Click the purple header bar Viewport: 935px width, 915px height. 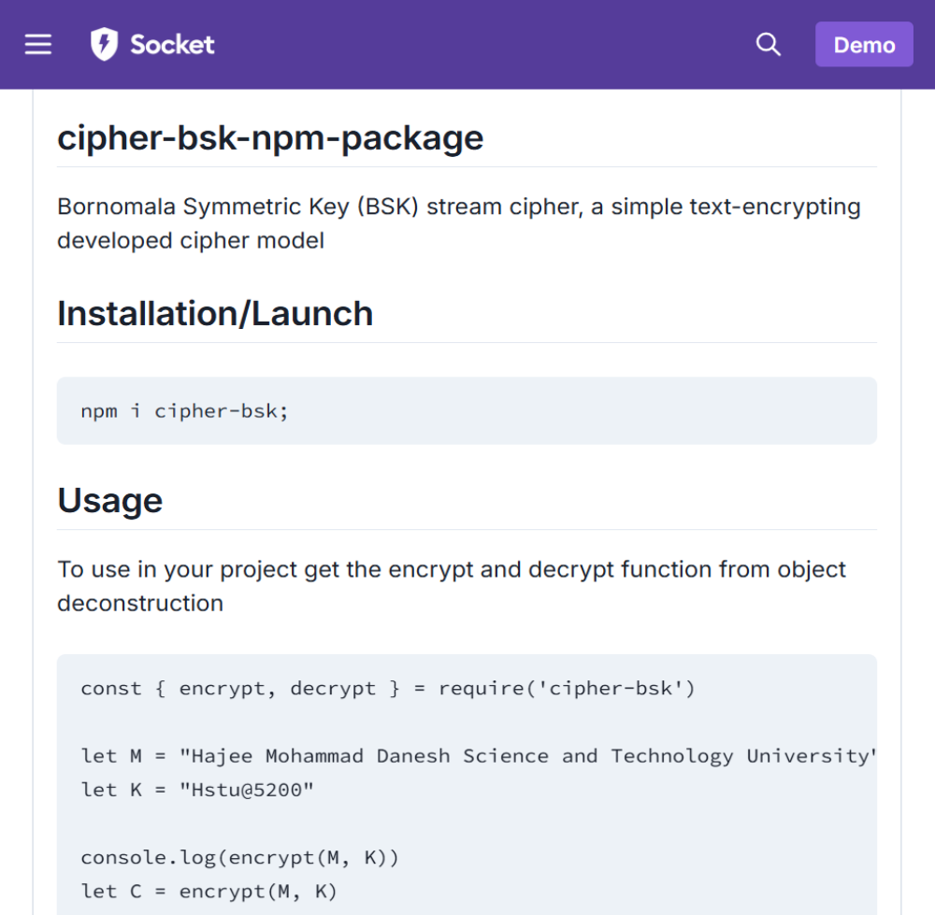pos(467,44)
